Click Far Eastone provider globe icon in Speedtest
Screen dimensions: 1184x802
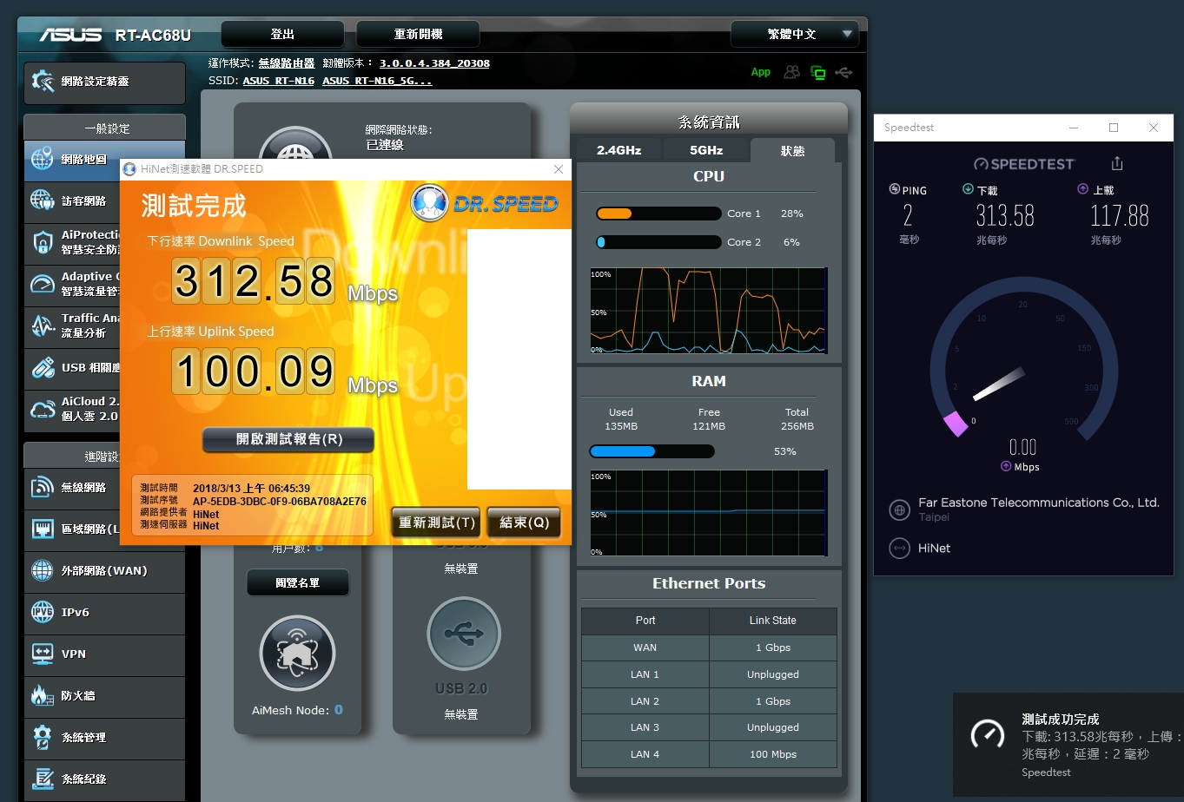[x=900, y=509]
